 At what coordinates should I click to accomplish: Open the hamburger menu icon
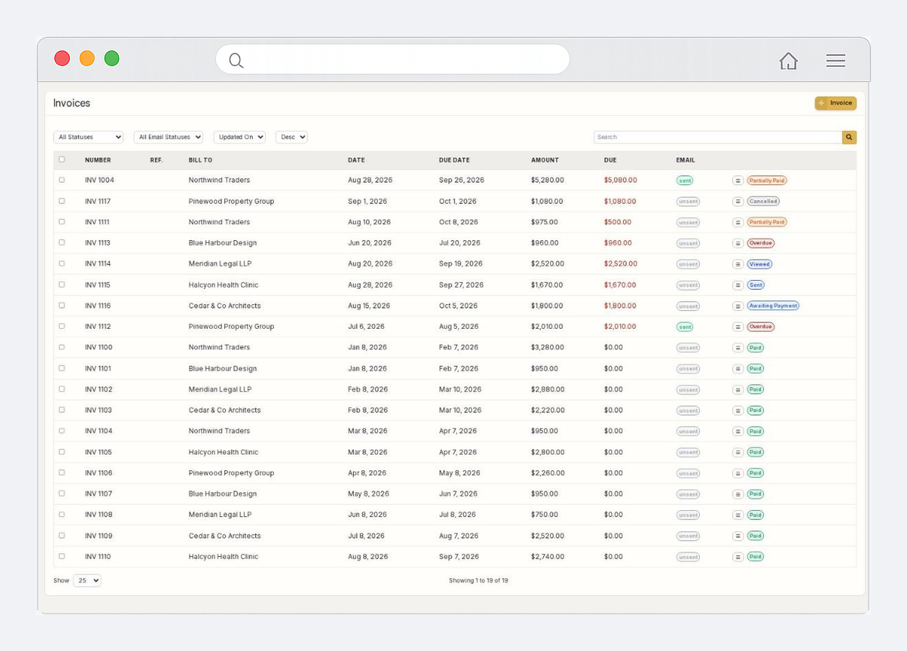pyautogui.click(x=835, y=61)
